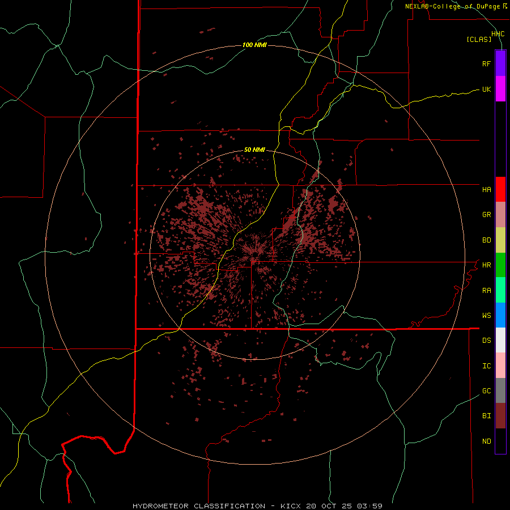Click the 'NEXLAB-College of DuPage' text
The width and height of the screenshot is (510, 510).
coord(452,6)
